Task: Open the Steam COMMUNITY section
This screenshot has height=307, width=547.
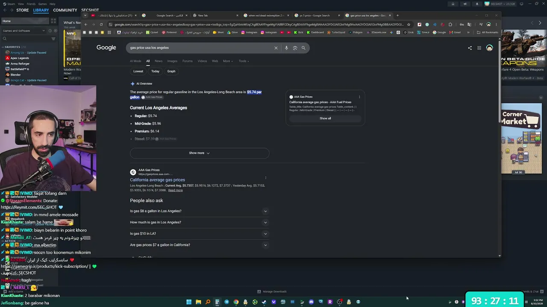Action: 65,10
